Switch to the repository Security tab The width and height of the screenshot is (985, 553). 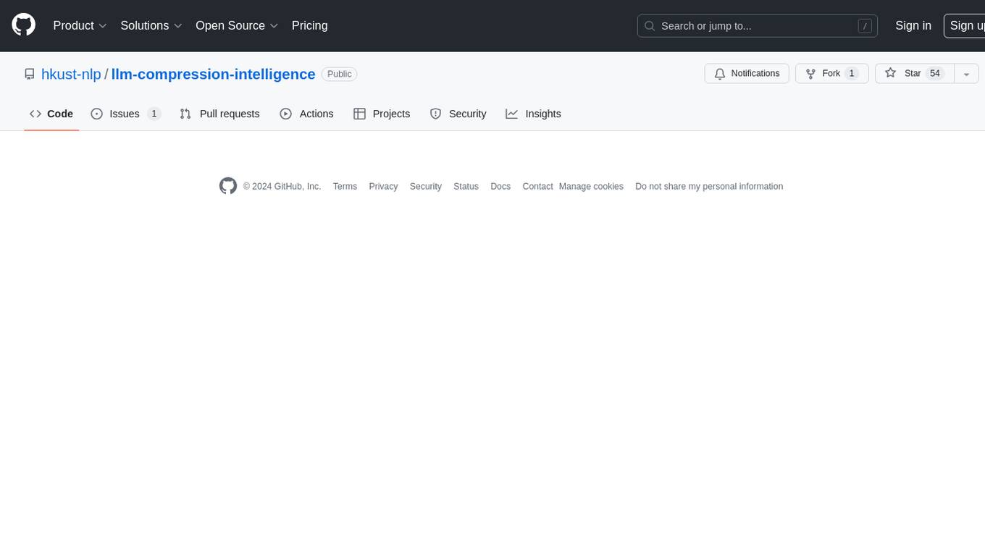point(458,114)
